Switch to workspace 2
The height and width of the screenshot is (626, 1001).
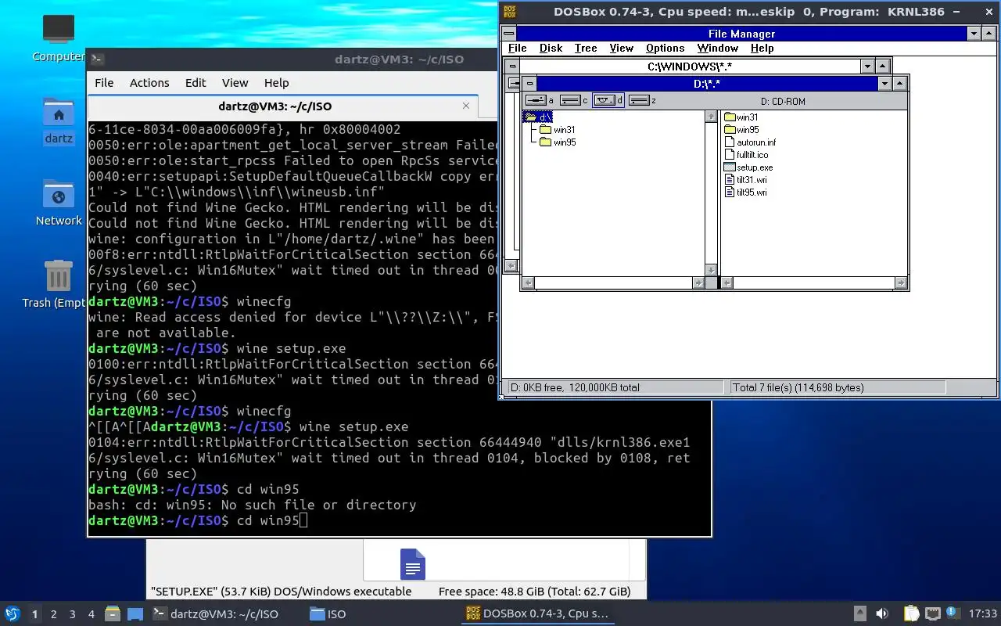(x=53, y=614)
